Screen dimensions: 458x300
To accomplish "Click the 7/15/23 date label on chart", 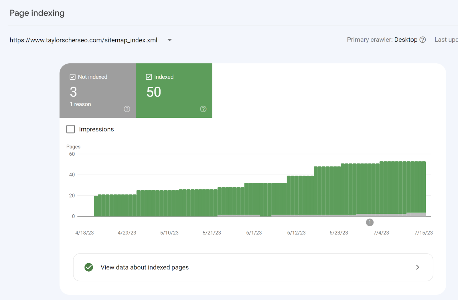I will [x=423, y=233].
